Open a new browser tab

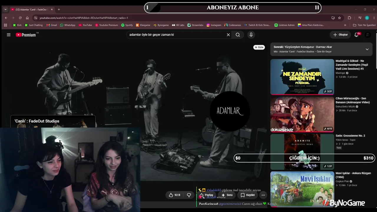(x=59, y=9)
